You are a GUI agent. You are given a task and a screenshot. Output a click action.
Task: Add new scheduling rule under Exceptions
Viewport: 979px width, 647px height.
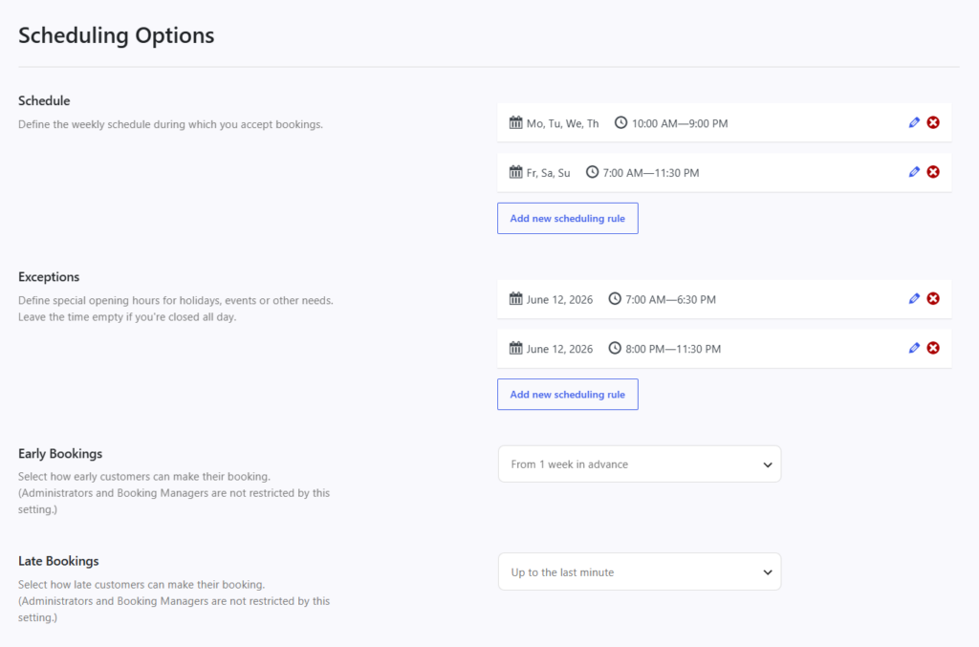[568, 395]
